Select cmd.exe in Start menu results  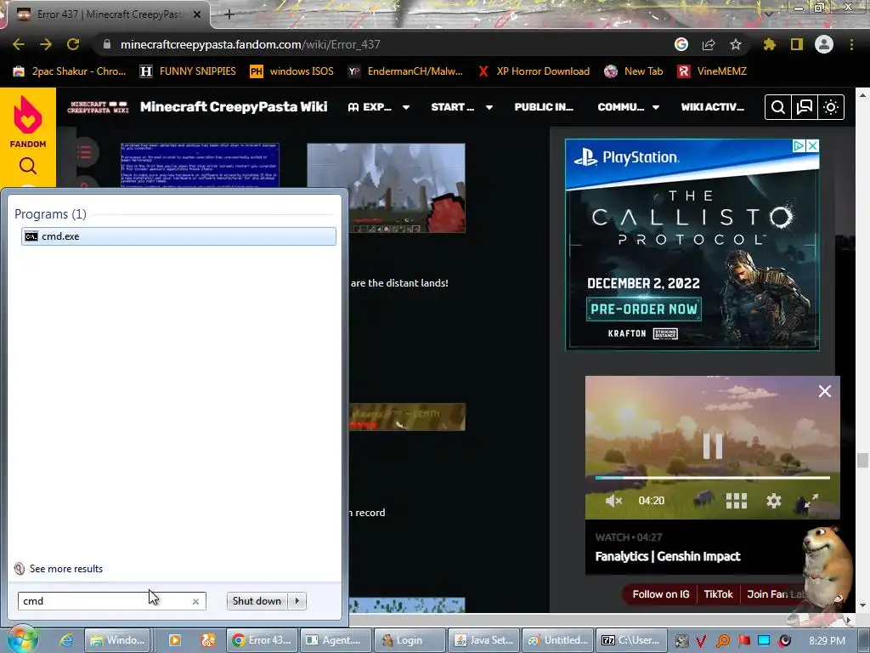point(178,236)
